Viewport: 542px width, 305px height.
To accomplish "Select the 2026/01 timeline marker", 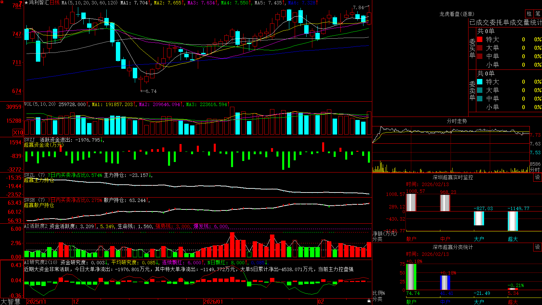I will (x=213, y=302).
